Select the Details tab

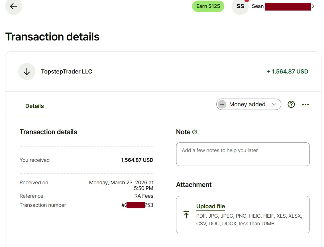[34, 106]
